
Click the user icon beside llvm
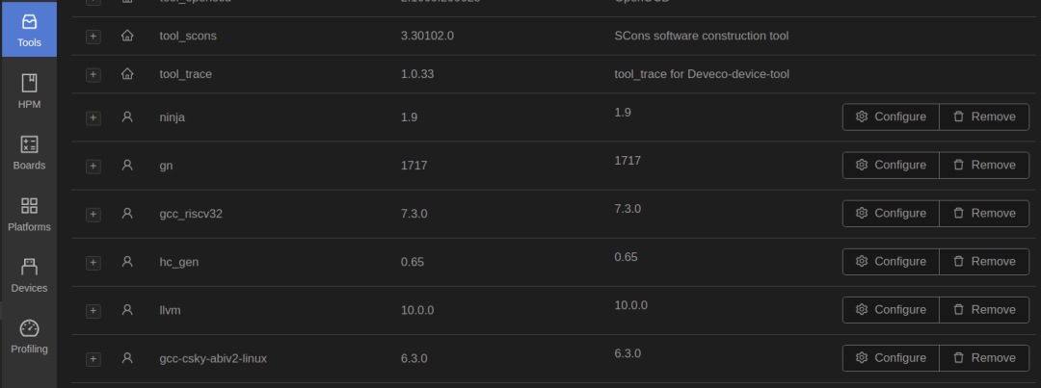[127, 310]
